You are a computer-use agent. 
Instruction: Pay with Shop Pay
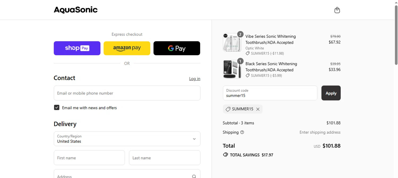[77, 48]
